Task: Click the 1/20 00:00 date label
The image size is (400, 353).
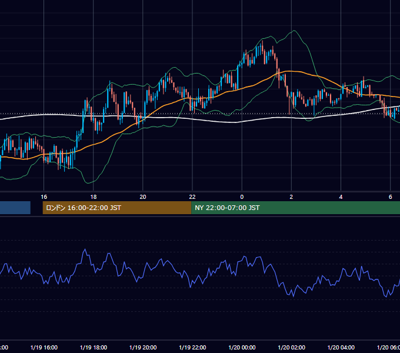Action: click(x=242, y=347)
